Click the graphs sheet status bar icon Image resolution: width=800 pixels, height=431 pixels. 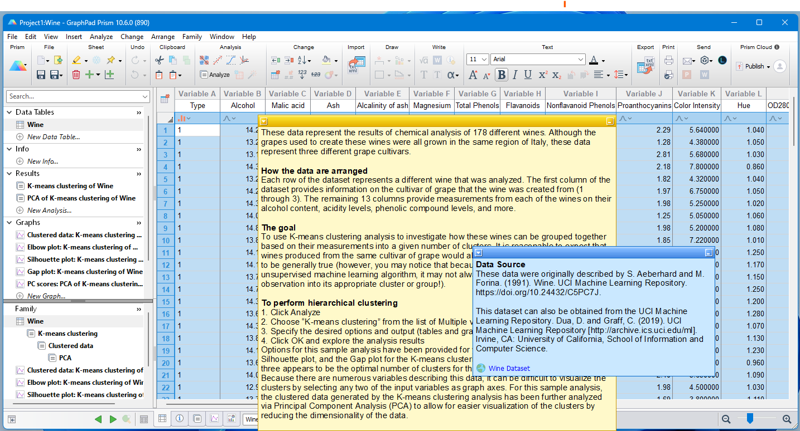pos(214,419)
